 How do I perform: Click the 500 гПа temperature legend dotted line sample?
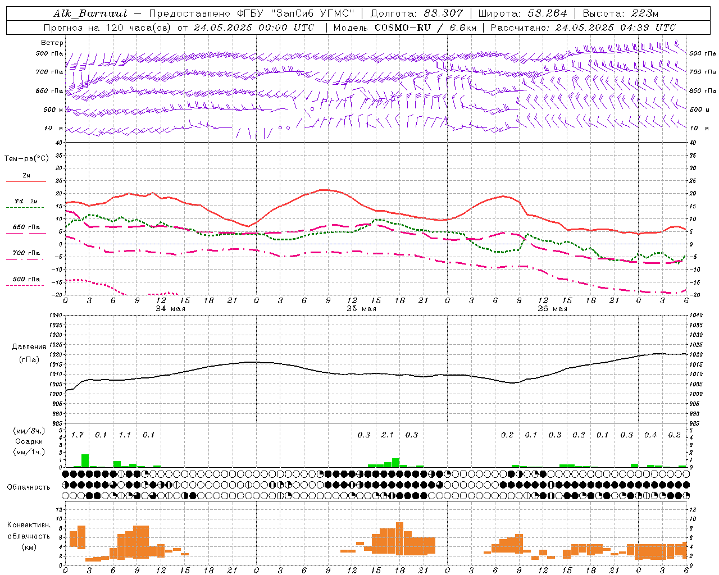point(25,285)
